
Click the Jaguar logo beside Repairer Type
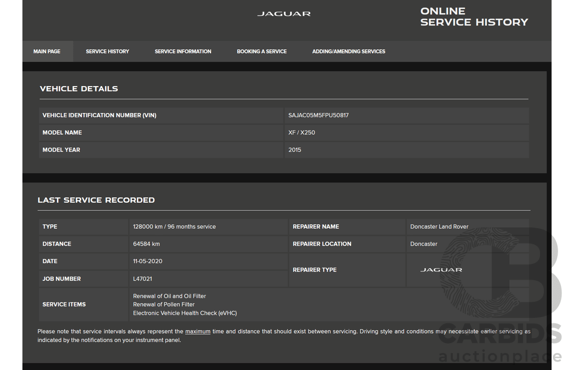click(x=441, y=270)
